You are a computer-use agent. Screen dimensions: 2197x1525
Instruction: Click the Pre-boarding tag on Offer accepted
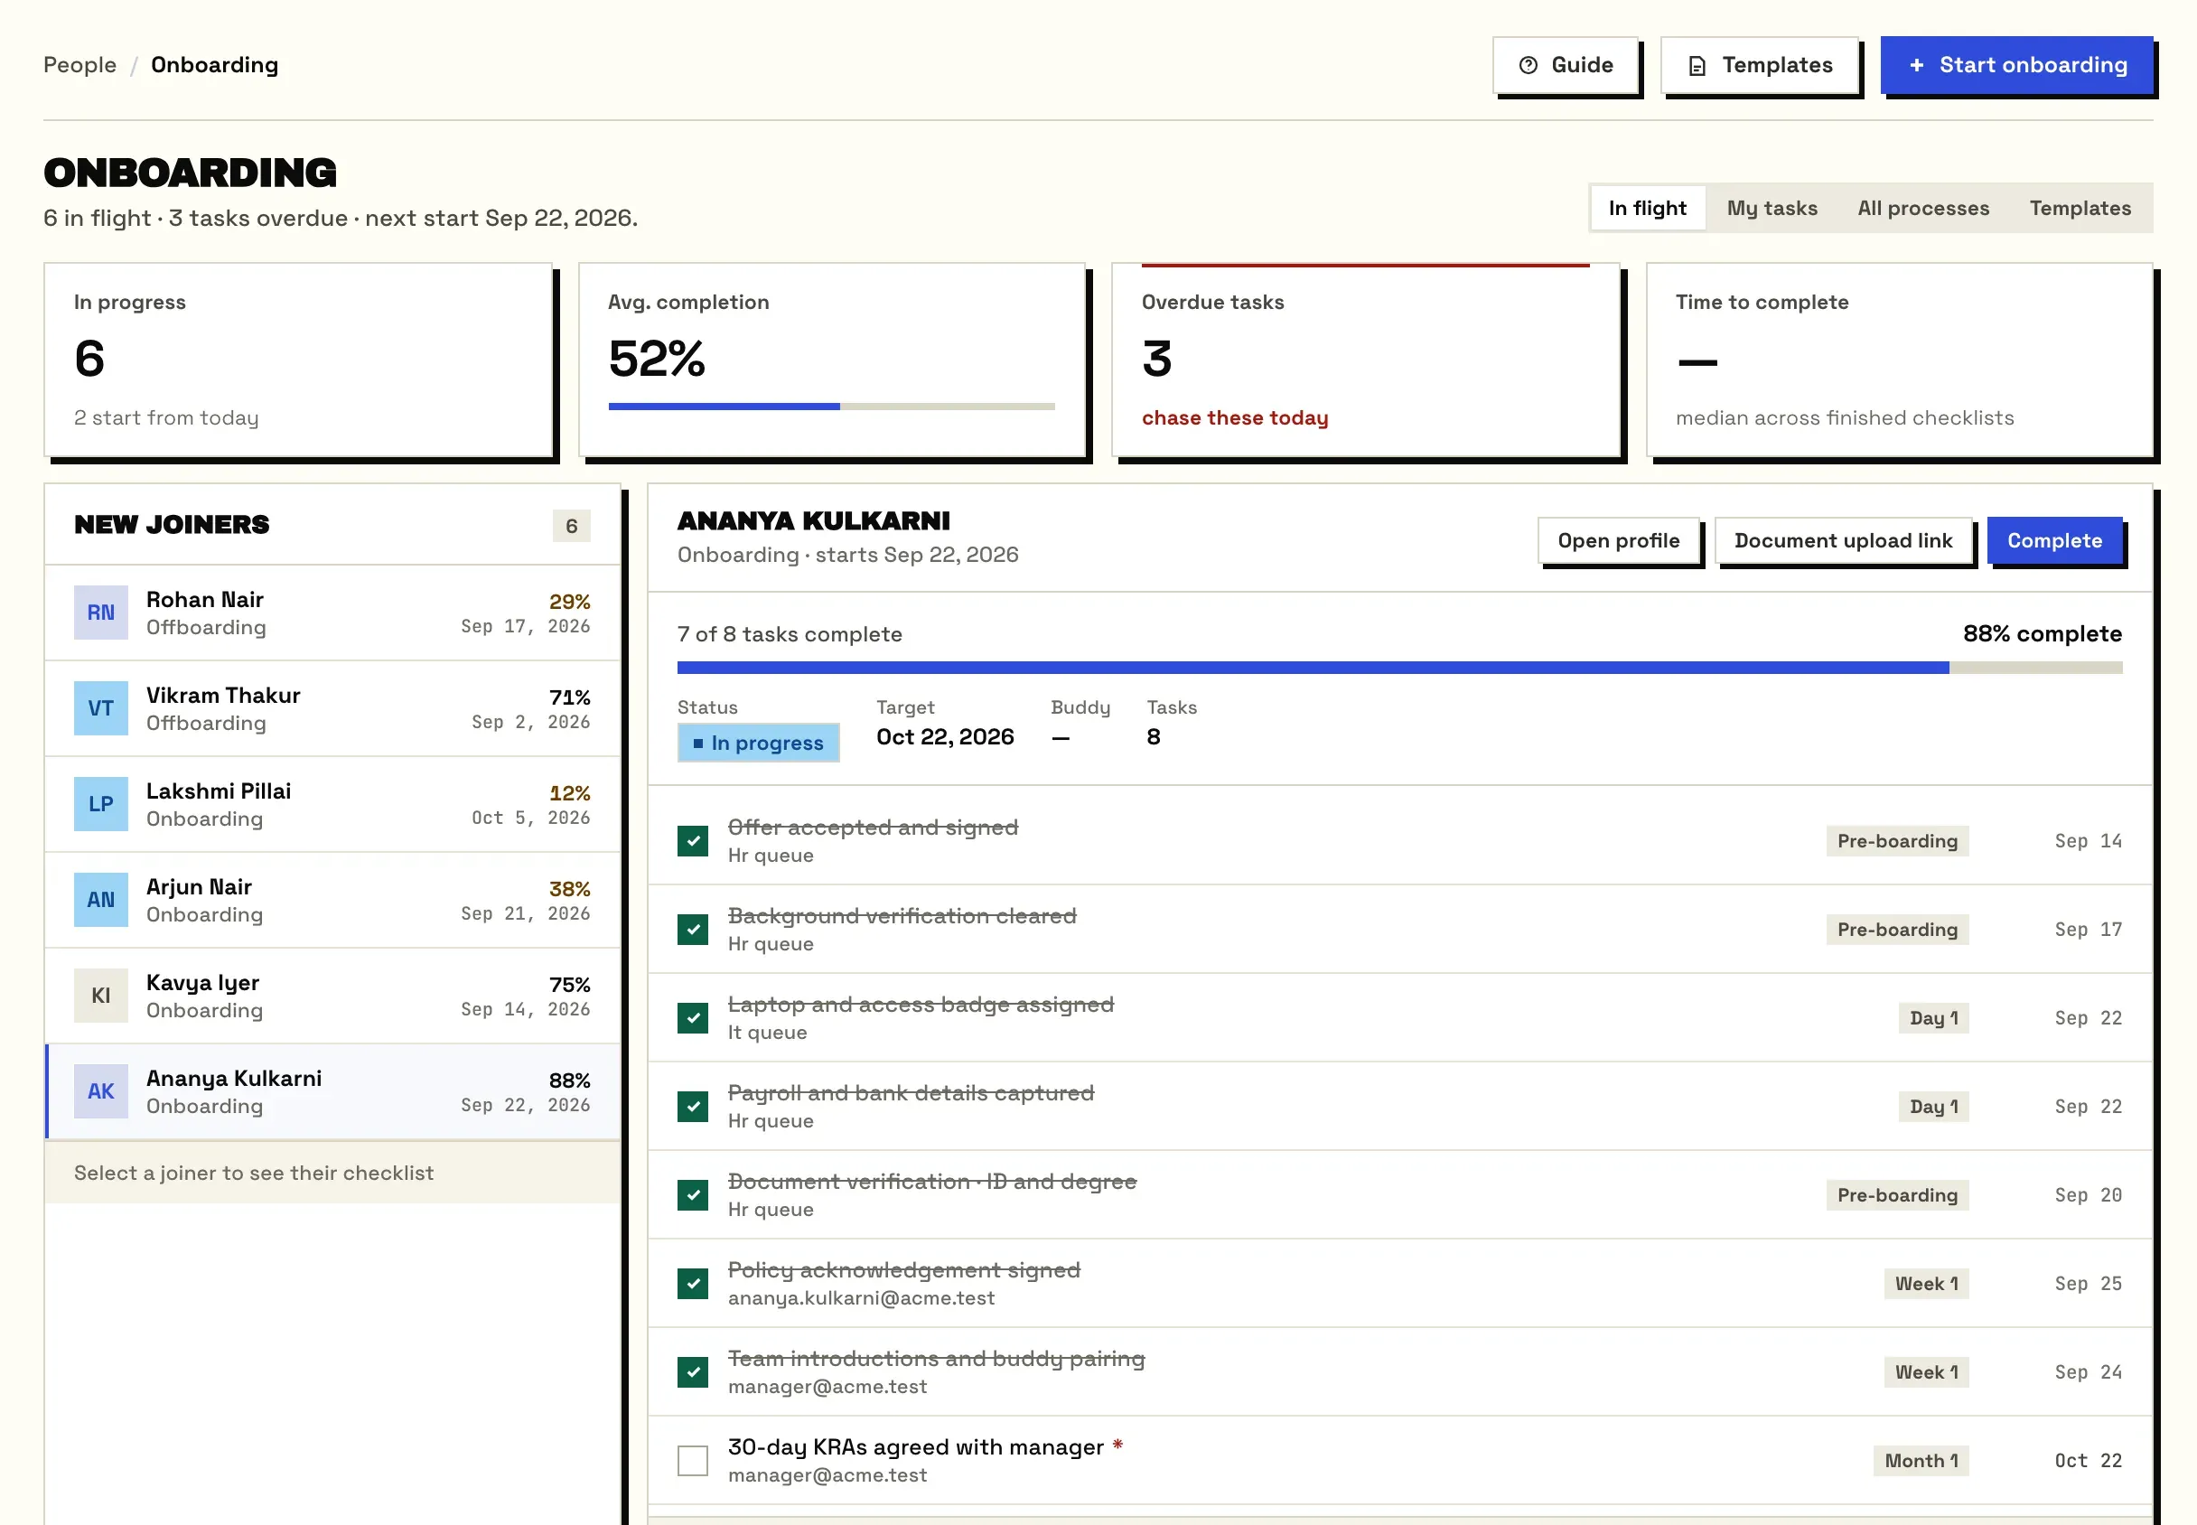(x=1897, y=841)
